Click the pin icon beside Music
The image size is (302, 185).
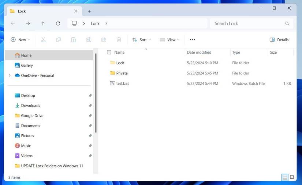point(90,146)
